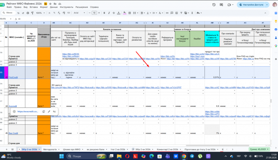Open Google Calendar side panel
The image size is (278, 160).
[276, 13]
